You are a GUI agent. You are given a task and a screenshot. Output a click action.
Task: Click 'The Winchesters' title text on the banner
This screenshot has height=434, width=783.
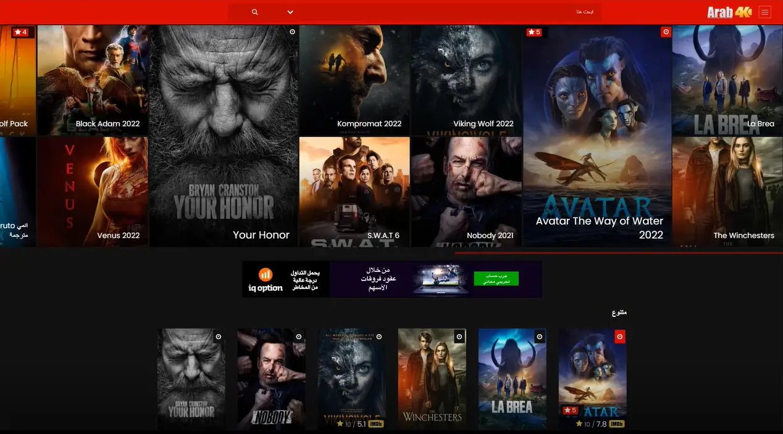tap(743, 235)
